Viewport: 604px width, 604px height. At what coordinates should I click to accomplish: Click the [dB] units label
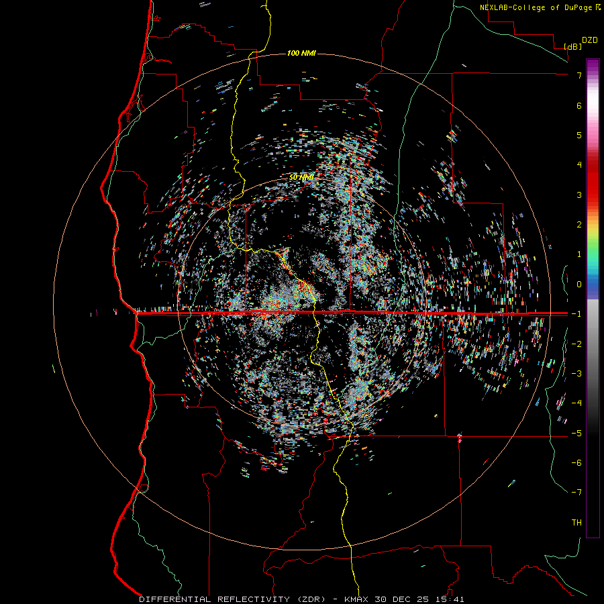point(573,46)
